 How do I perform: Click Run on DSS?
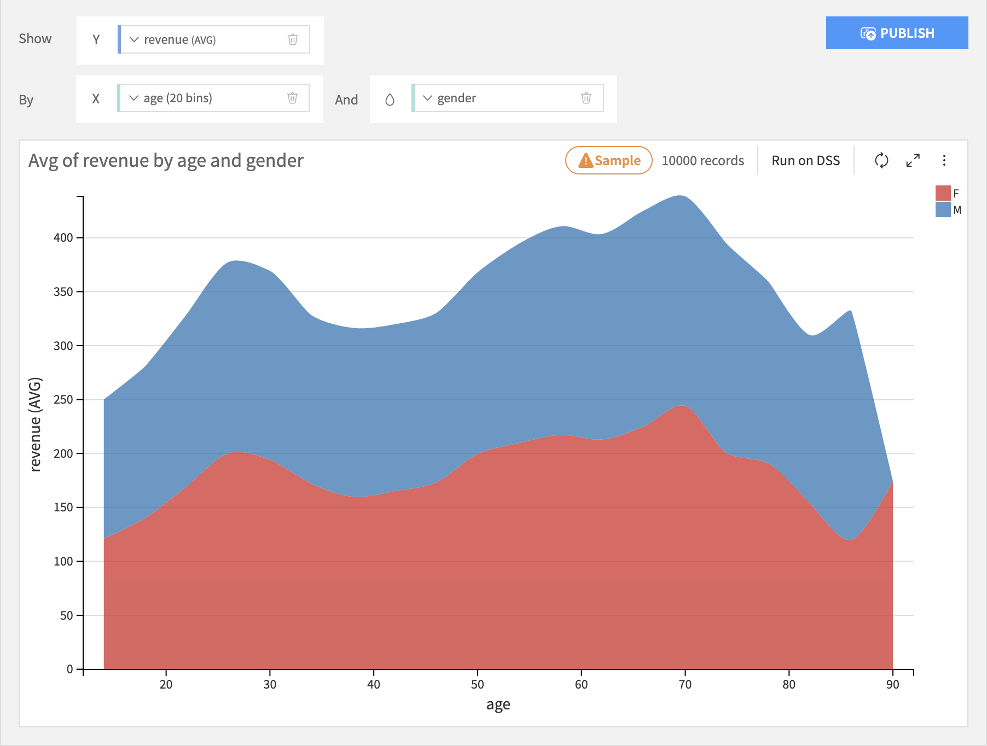click(805, 160)
